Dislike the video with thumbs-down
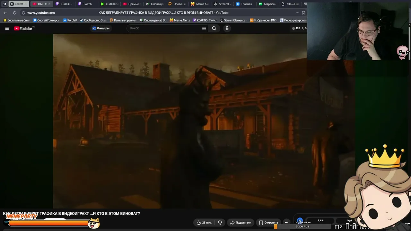 click(220, 222)
